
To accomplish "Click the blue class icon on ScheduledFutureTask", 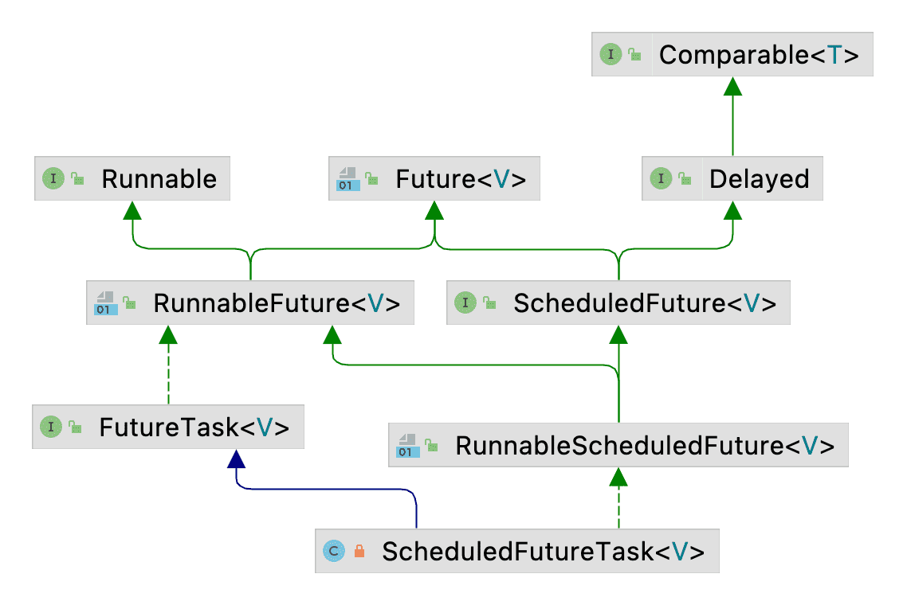I will coord(334,551).
